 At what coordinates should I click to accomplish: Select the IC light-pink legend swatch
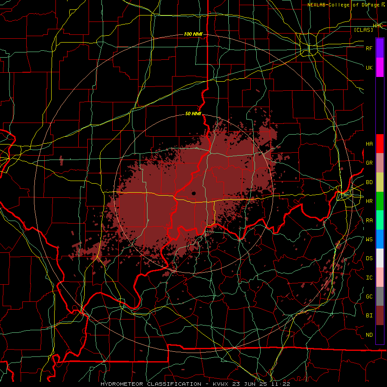tap(380, 277)
